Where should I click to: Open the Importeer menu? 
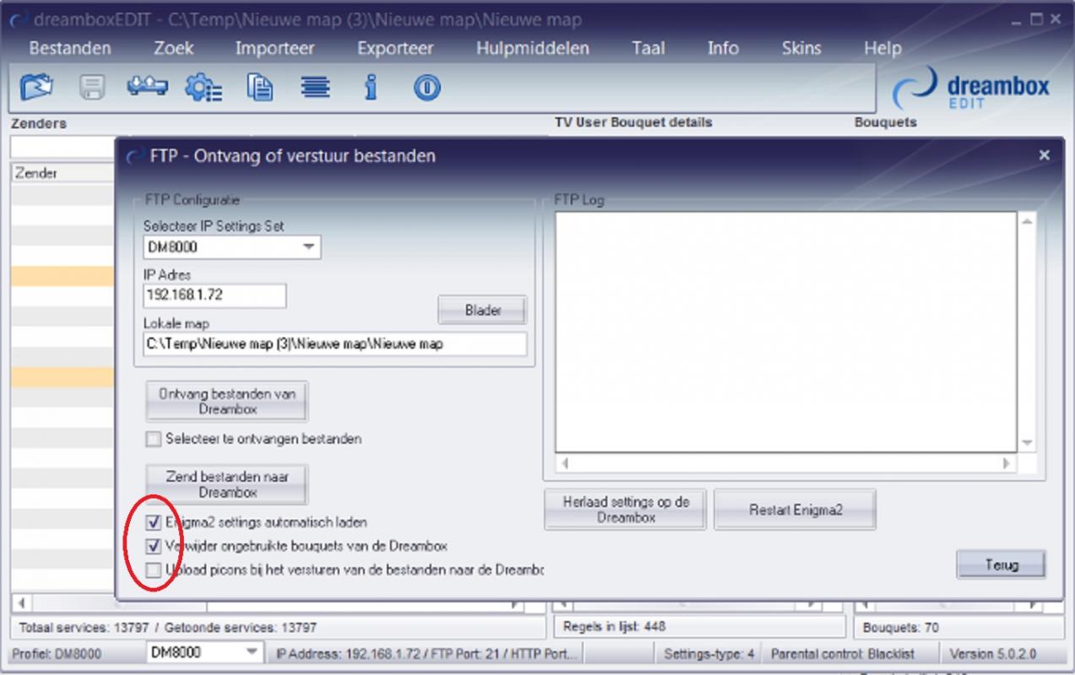click(274, 48)
